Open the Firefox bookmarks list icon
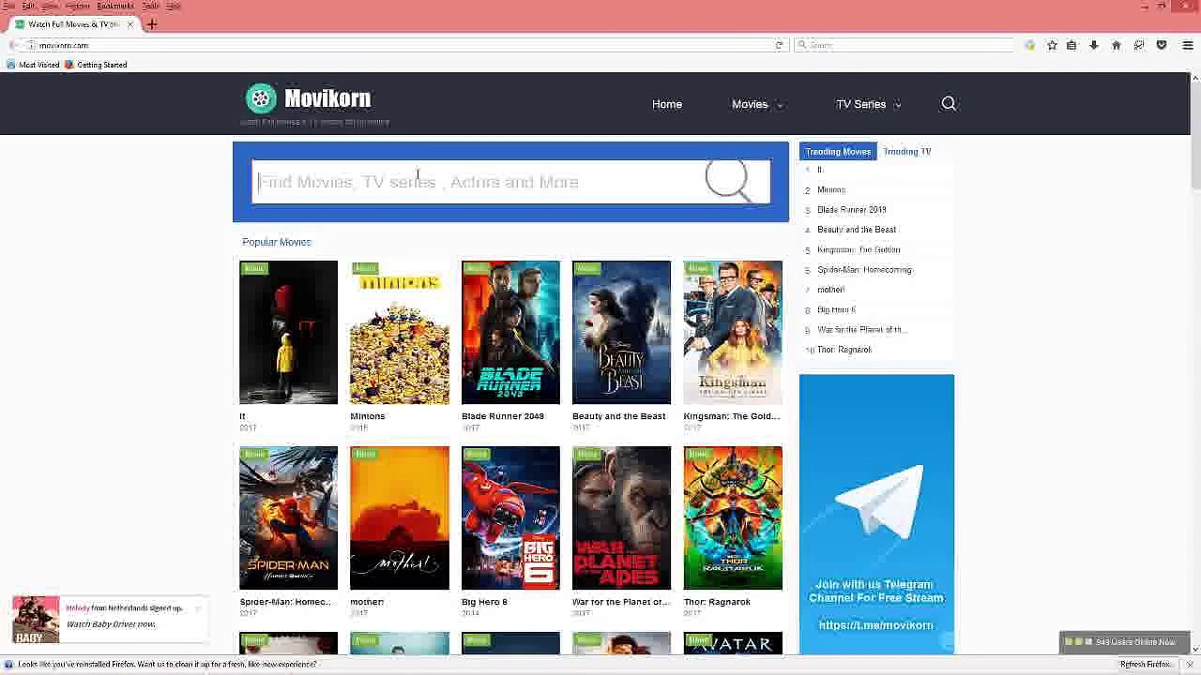 [x=1071, y=45]
